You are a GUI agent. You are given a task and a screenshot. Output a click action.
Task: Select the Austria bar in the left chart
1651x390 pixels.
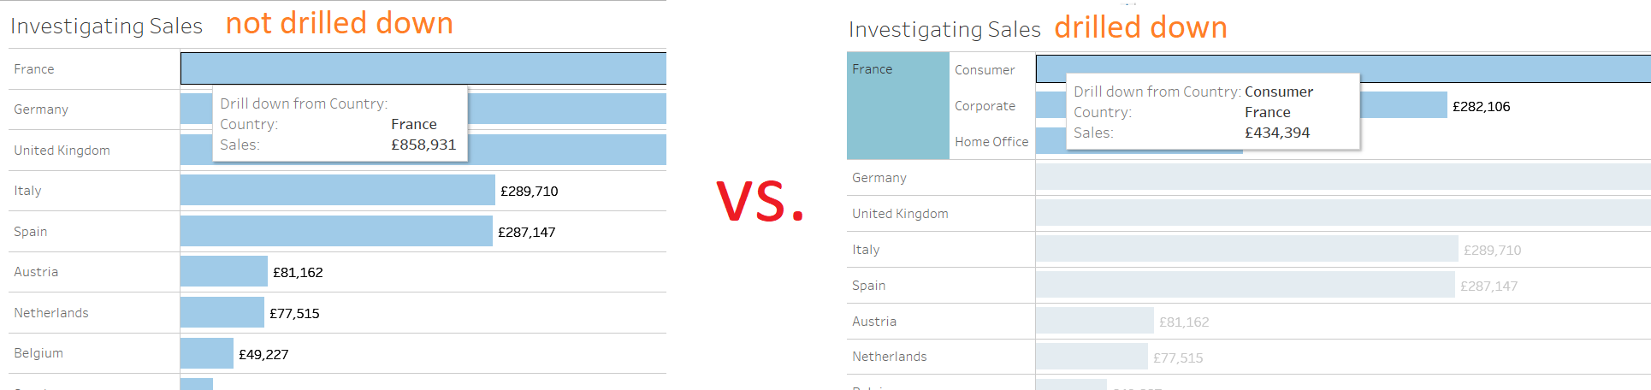point(223,271)
